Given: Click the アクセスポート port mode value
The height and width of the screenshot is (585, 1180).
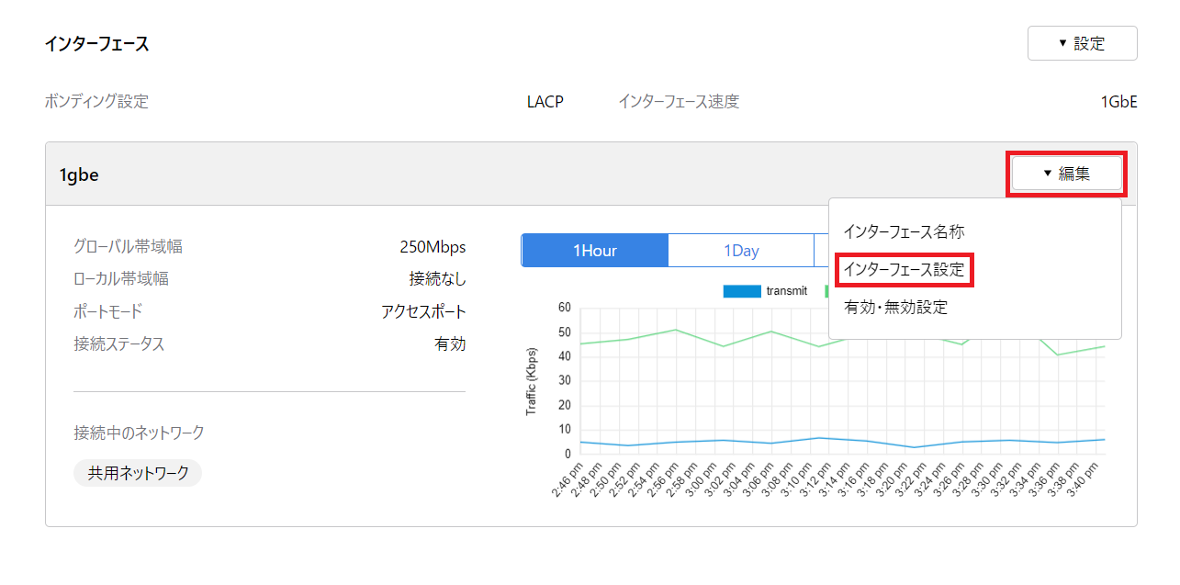Looking at the screenshot, I should coord(423,311).
